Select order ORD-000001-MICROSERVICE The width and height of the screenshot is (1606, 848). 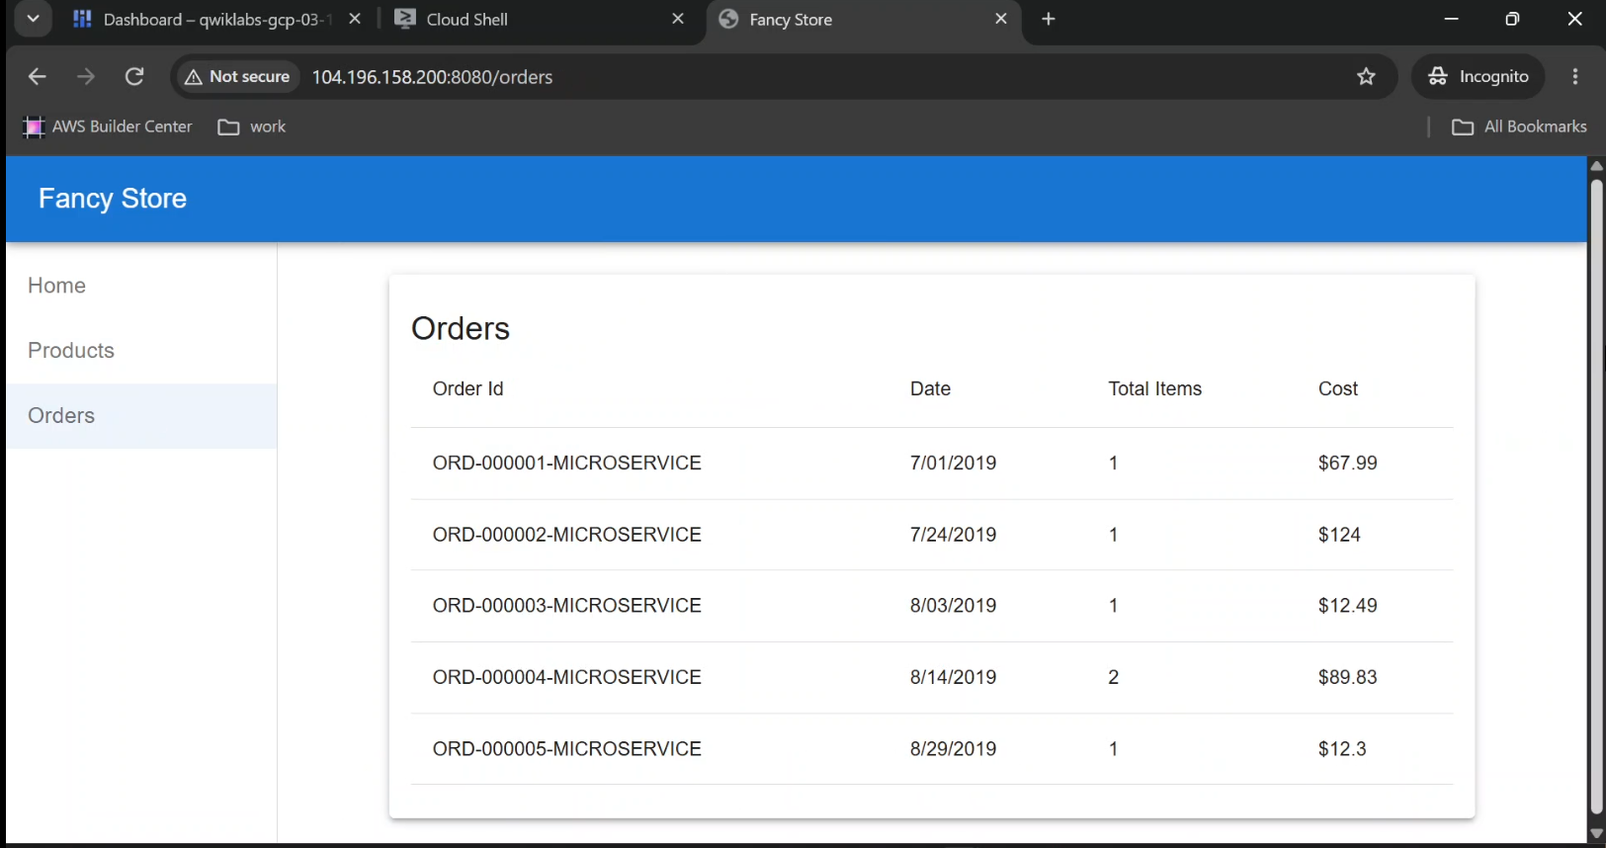566,463
